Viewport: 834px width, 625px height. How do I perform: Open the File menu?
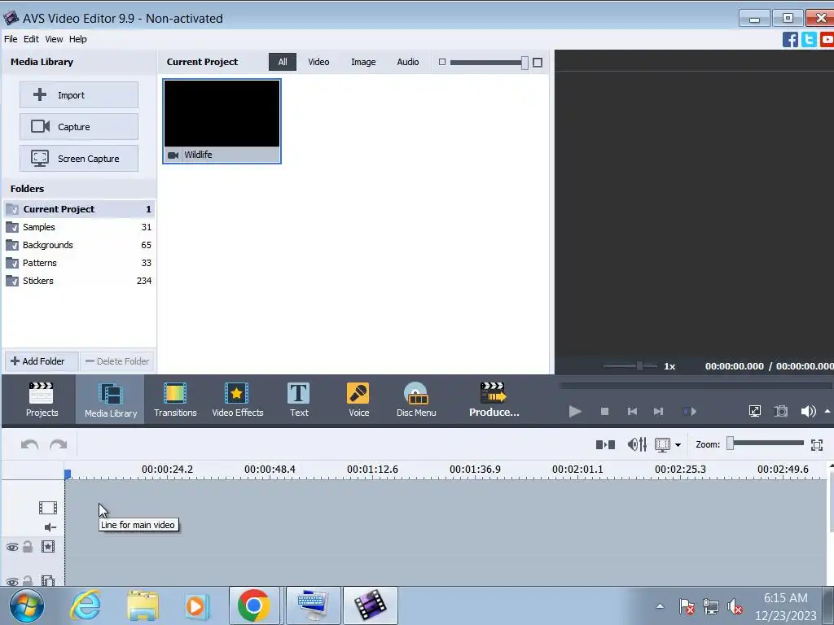(11, 39)
